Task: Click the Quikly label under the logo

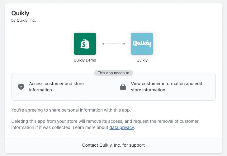Action: [142, 60]
